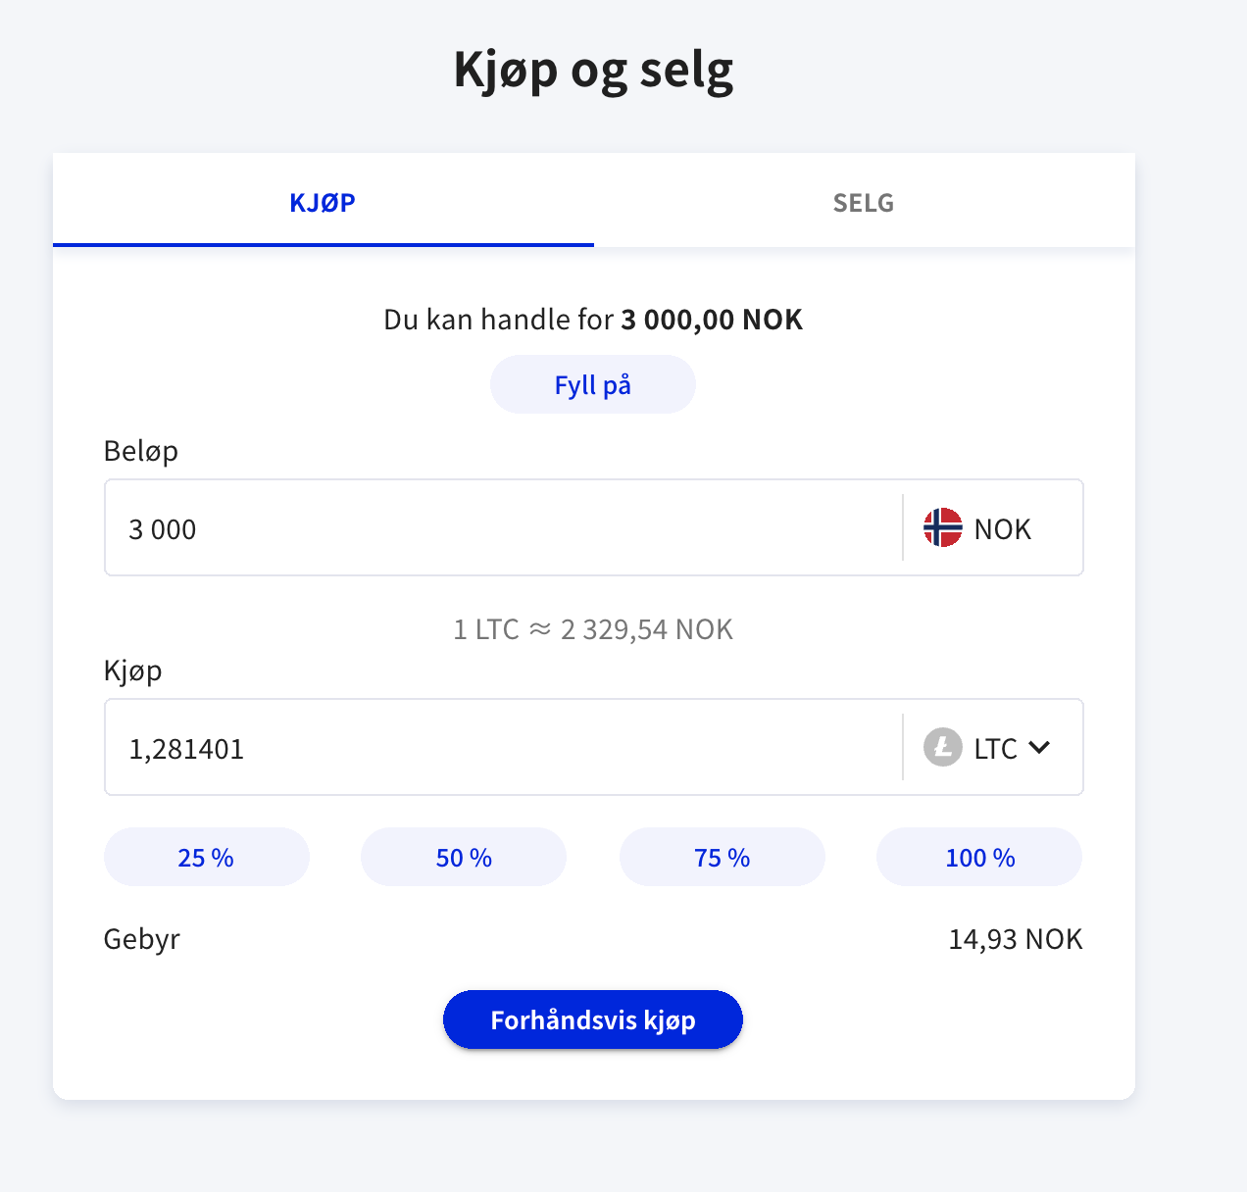Screen dimensions: 1247x1192
Task: Open the LTC currency selector
Action: [993, 747]
